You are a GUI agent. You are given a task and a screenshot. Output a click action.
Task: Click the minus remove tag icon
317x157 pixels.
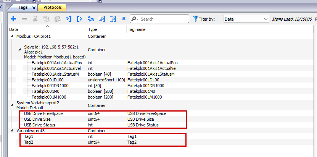[x=24, y=19]
